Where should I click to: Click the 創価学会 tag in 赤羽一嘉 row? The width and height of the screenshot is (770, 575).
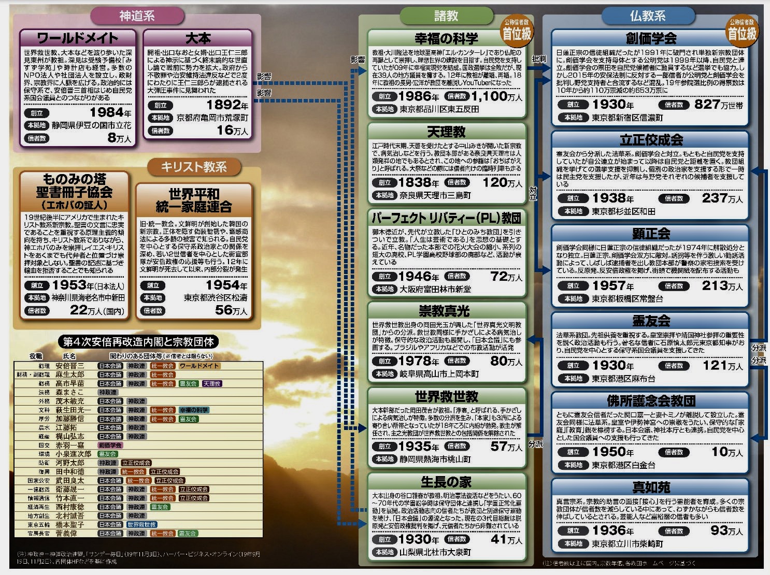[110, 445]
